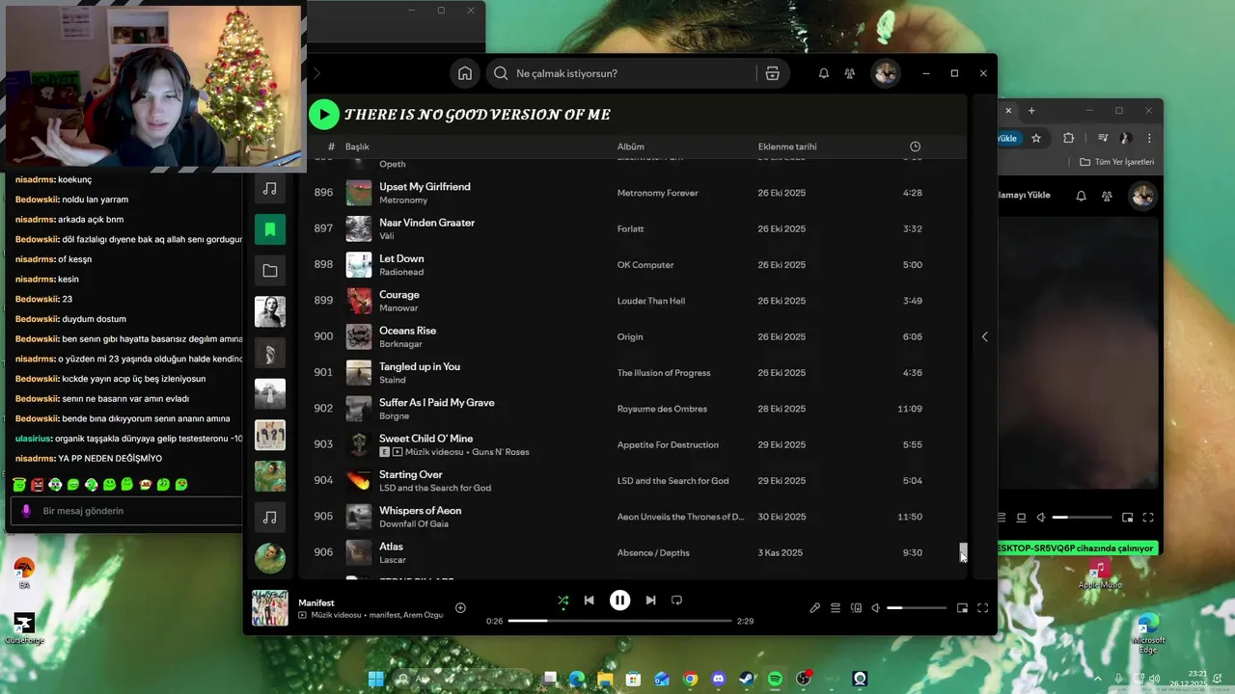Screen dimensions: 1235x694
Task: Open Royaume des Ombres album link
Action: pyautogui.click(x=662, y=409)
